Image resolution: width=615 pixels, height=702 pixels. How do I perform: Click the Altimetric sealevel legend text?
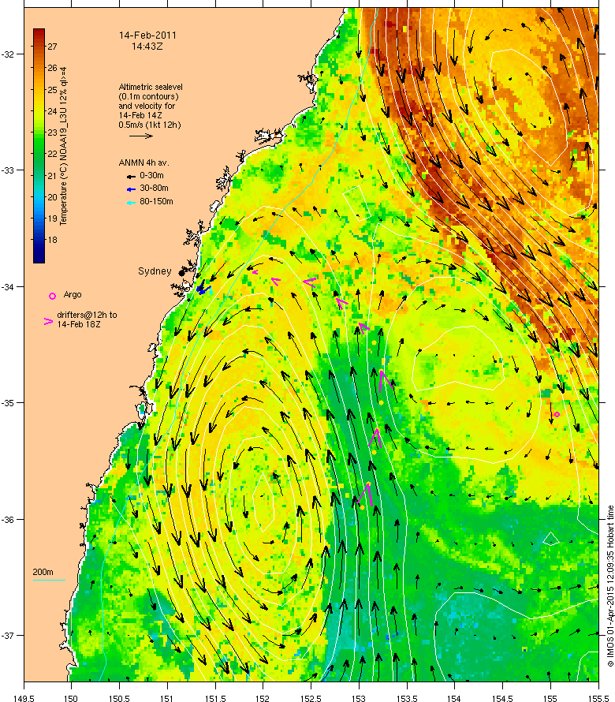[x=151, y=87]
